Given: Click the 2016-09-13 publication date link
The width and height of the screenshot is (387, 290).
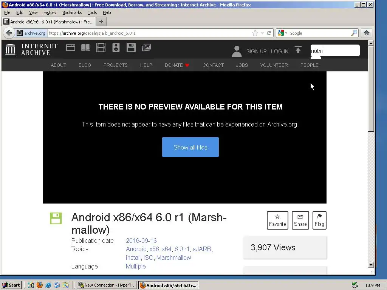Looking at the screenshot, I should point(141,241).
